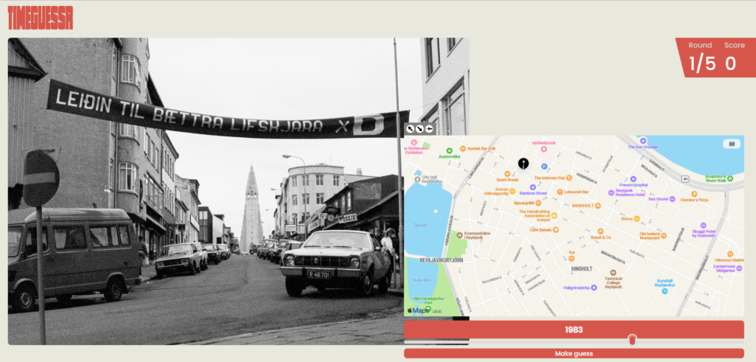Click the ÞINGHOLT neighborhood label

pyautogui.click(x=581, y=268)
